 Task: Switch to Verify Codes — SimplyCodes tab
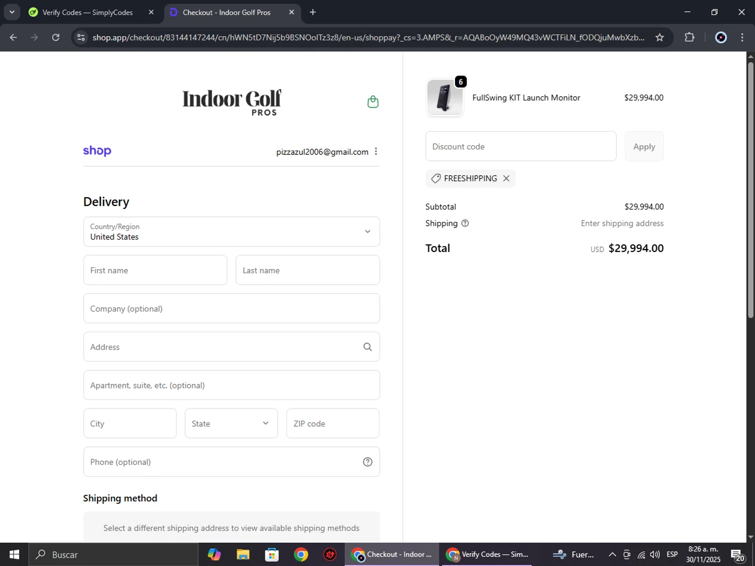coord(88,12)
